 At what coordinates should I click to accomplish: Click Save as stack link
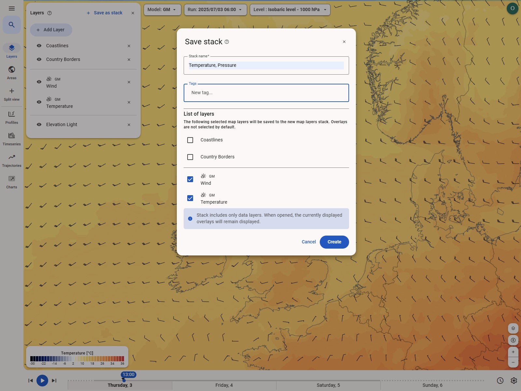click(x=105, y=13)
